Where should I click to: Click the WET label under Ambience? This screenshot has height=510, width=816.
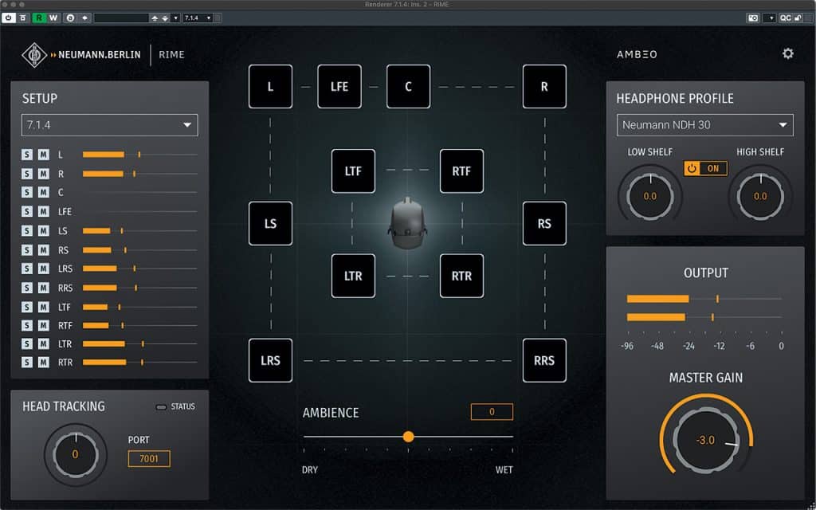504,470
